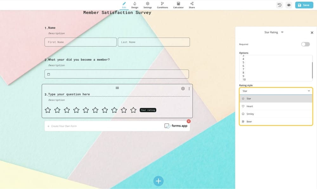Image resolution: width=317 pixels, height=189 pixels.
Task: Remove the forms.app branding with red X
Action: click(189, 121)
